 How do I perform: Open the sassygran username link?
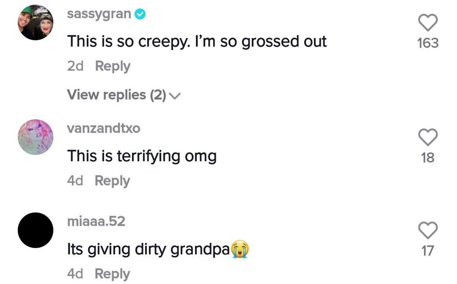(99, 14)
